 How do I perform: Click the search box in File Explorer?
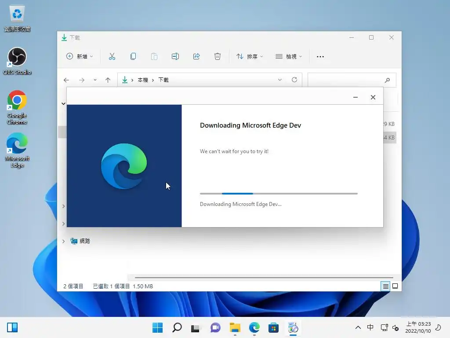coord(352,80)
